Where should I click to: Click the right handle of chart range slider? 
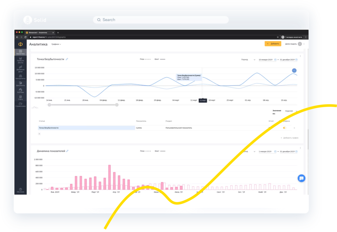tap(117, 105)
